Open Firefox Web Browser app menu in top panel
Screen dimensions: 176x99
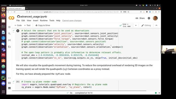pyautogui.click(x=17, y=5)
